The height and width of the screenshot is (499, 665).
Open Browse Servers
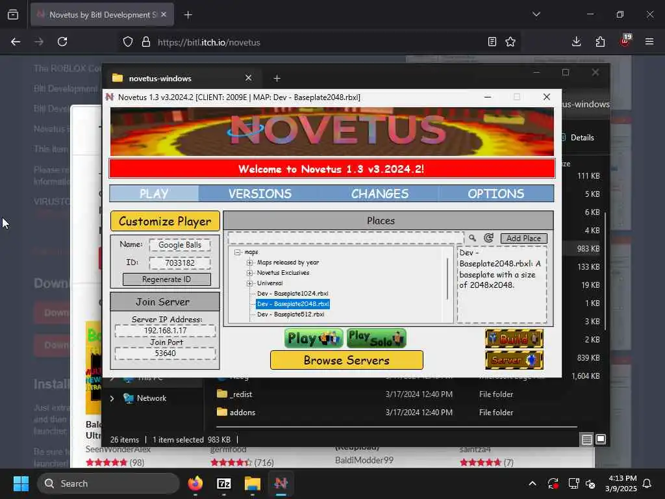tap(347, 360)
